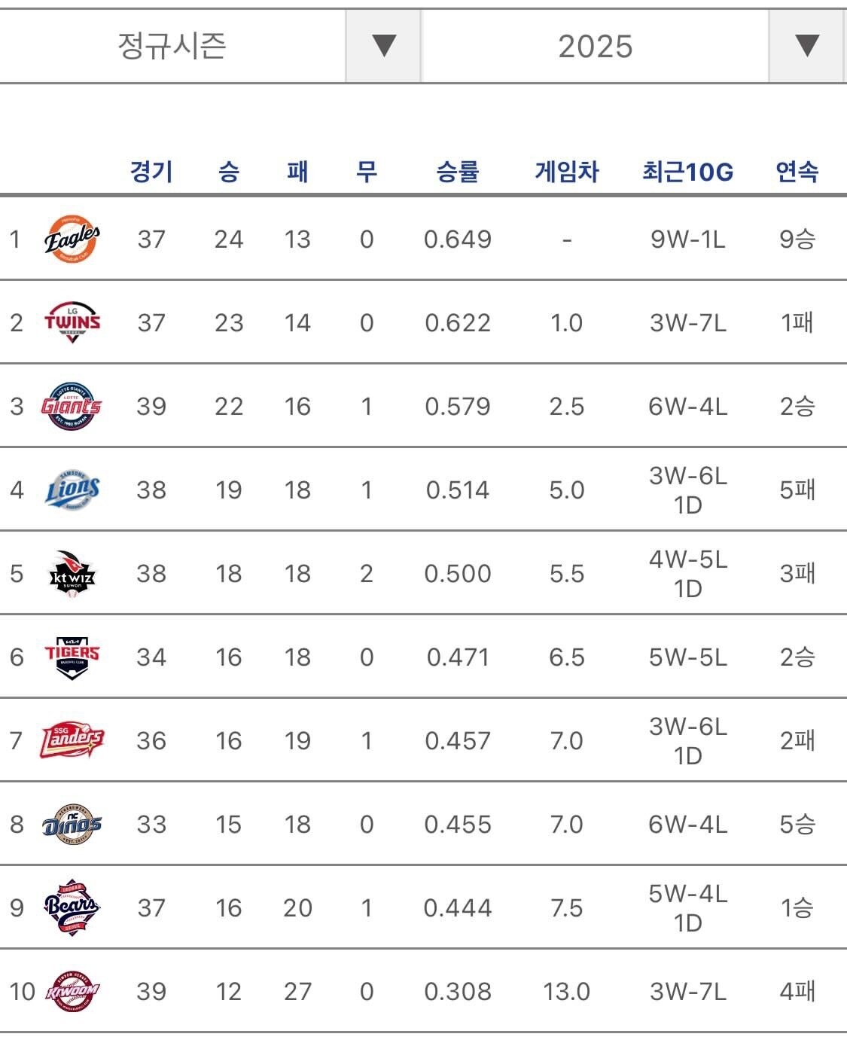Select the SSG Landers logo
This screenshot has width=847, height=1046.
coord(72,740)
